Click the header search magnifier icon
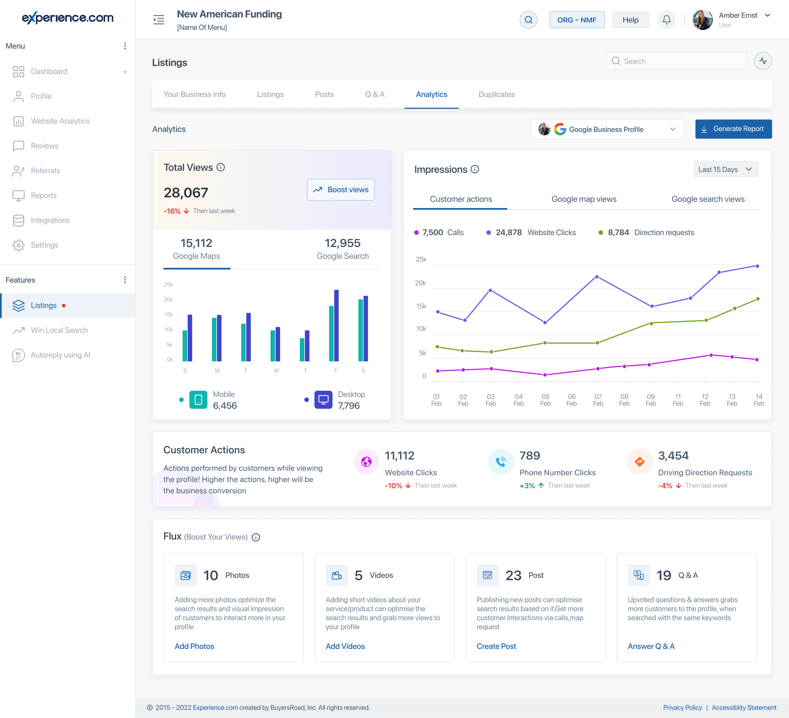This screenshot has height=718, width=789. tap(528, 19)
